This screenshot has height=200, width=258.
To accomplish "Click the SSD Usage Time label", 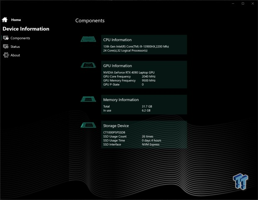I will pyautogui.click(x=114, y=141).
